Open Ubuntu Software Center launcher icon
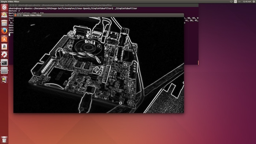Viewport: 256px width, 144px height. pos(4,39)
